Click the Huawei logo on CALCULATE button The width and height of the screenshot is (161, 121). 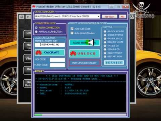[x=39, y=52]
